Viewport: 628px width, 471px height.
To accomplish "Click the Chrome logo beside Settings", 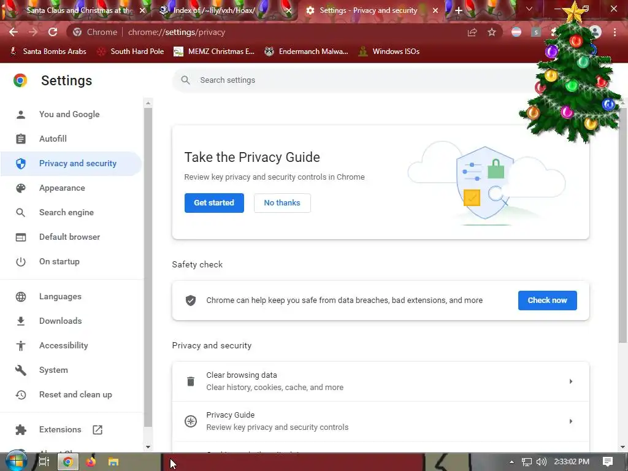I will pyautogui.click(x=20, y=80).
